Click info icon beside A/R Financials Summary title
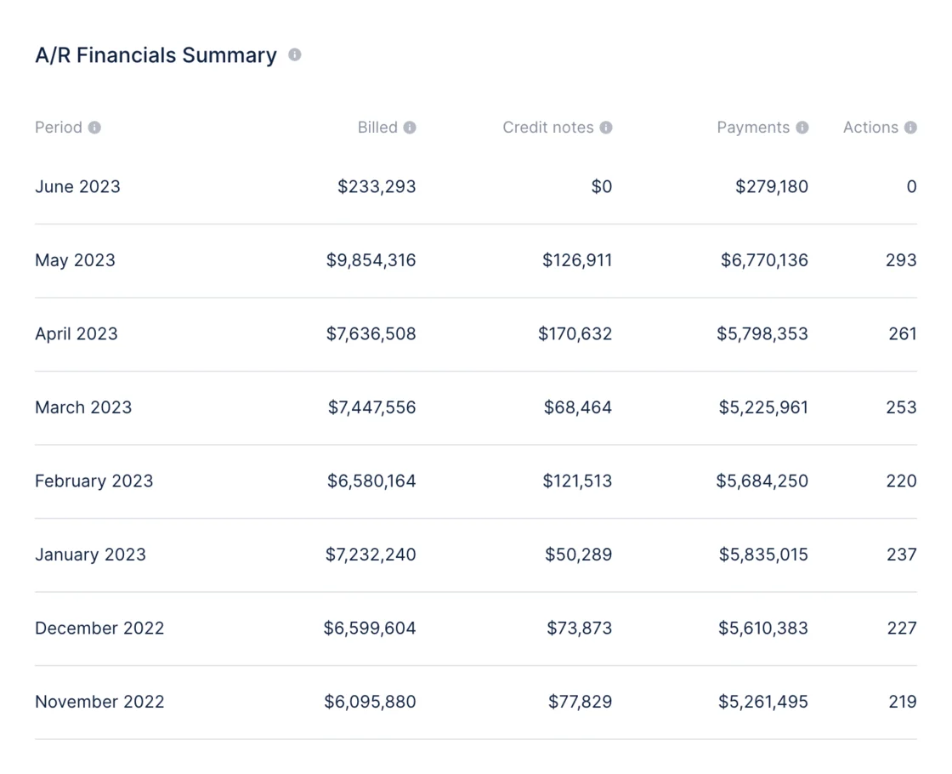Image resolution: width=952 pixels, height=774 pixels. pyautogui.click(x=294, y=54)
